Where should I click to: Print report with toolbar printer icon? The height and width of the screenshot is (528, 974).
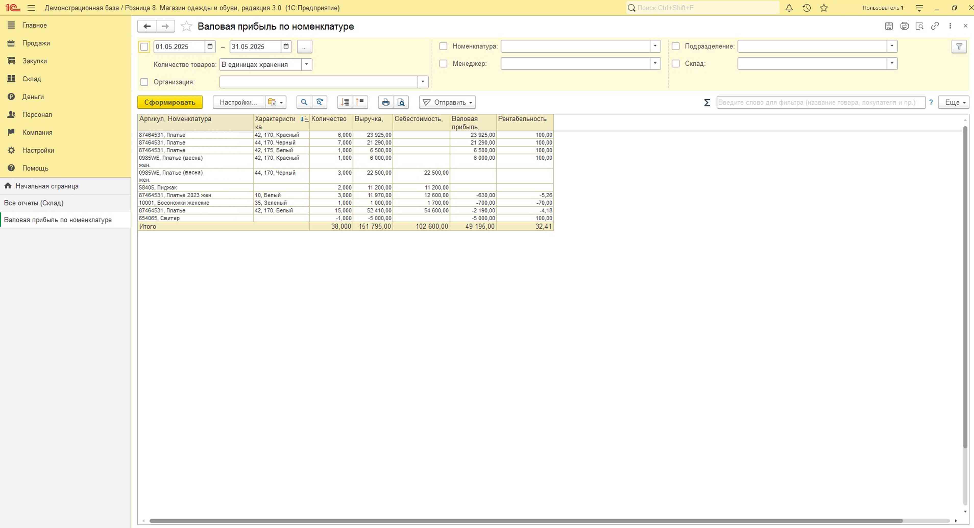(386, 102)
